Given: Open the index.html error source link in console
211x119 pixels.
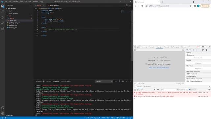Looking at the screenshot, I should (203, 93).
